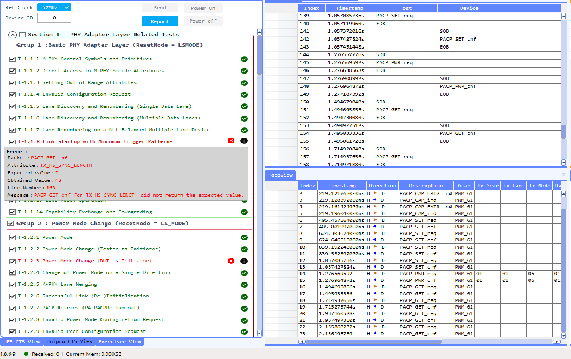The height and width of the screenshot is (359, 571).
Task: Click the orange direction arrow in PacpView row 2
Action: click(x=375, y=193)
